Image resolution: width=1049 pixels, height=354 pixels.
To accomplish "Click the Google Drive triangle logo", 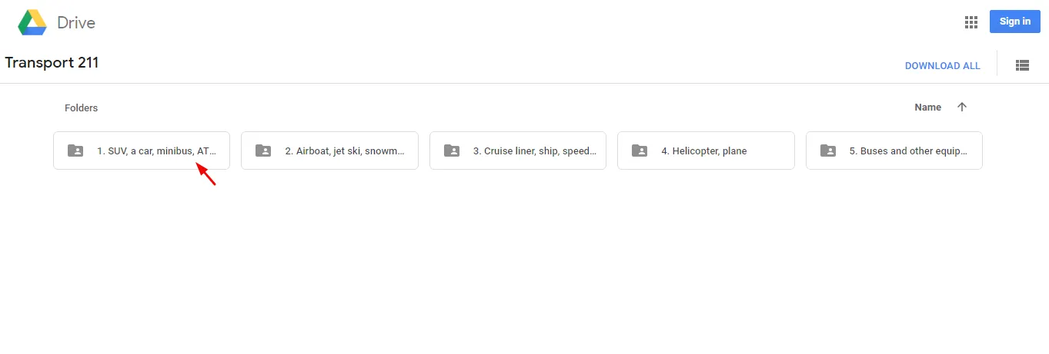I will [32, 22].
